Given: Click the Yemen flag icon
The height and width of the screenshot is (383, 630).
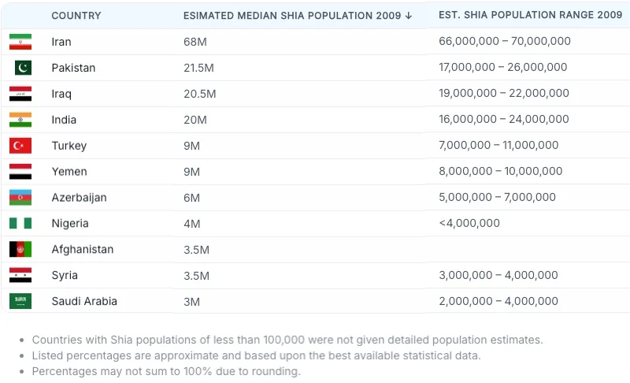Looking at the screenshot, I should click(20, 172).
